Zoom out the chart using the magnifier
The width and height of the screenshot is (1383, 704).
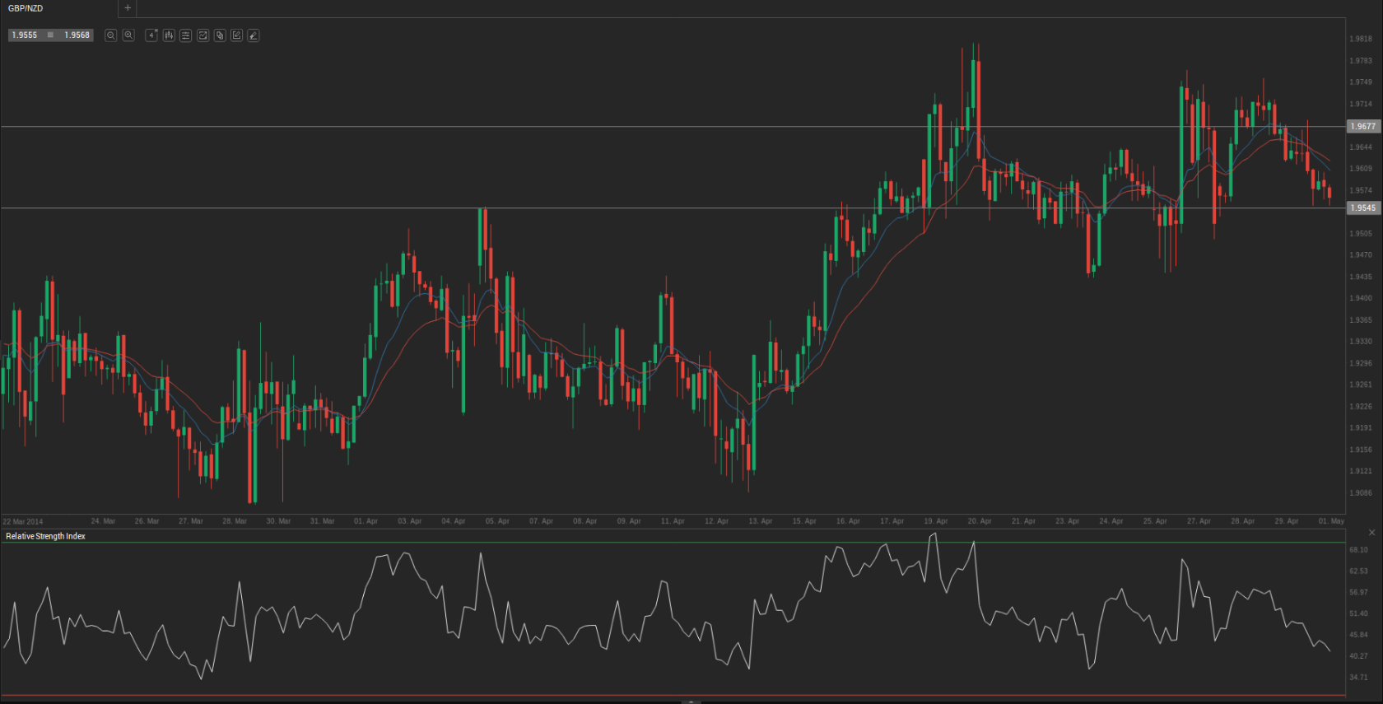pyautogui.click(x=111, y=35)
